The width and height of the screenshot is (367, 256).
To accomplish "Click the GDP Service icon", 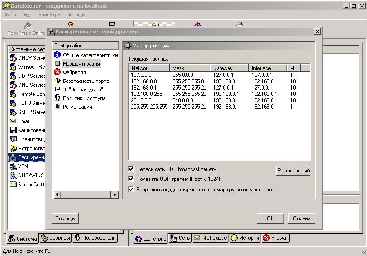I will tap(13, 76).
